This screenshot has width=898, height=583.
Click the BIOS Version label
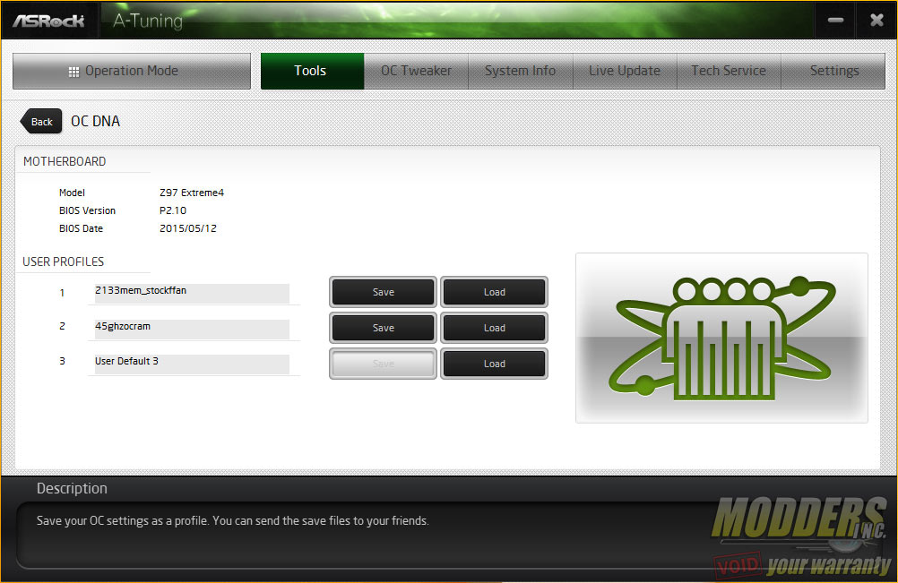pyautogui.click(x=87, y=210)
